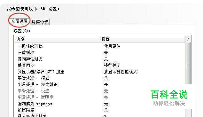Select the 平滑处理 - 设置 row
The image size is (203, 117).
pos(99,91)
